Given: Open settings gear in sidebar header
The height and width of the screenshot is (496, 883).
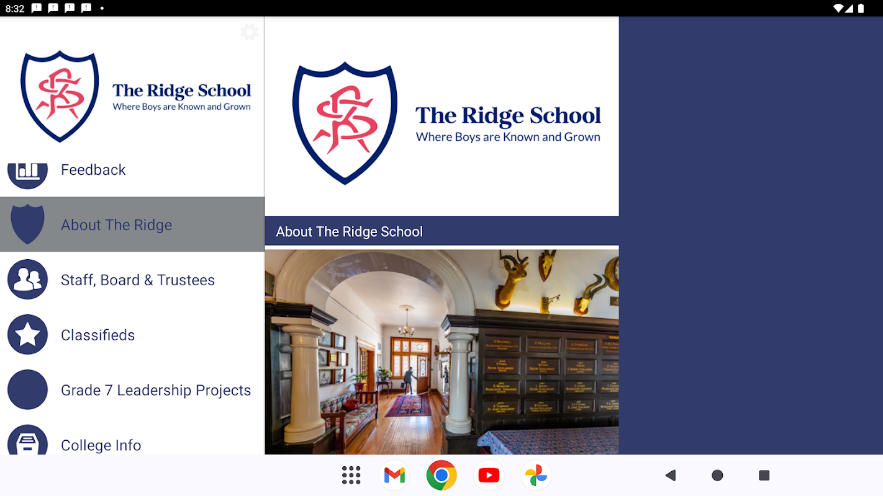Looking at the screenshot, I should point(249,32).
